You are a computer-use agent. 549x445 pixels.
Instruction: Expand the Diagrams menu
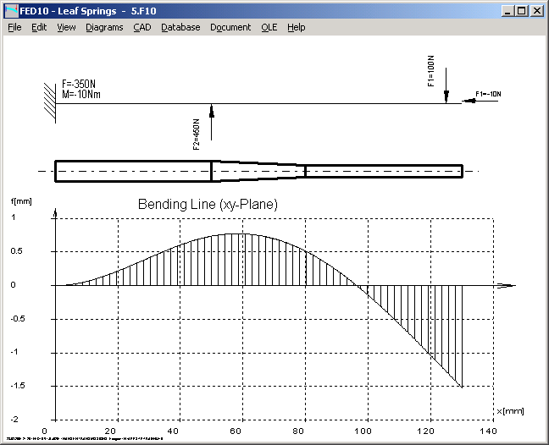[x=104, y=27]
